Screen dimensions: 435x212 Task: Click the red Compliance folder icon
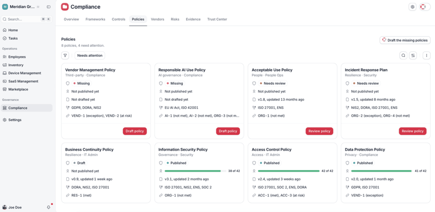(65, 7)
